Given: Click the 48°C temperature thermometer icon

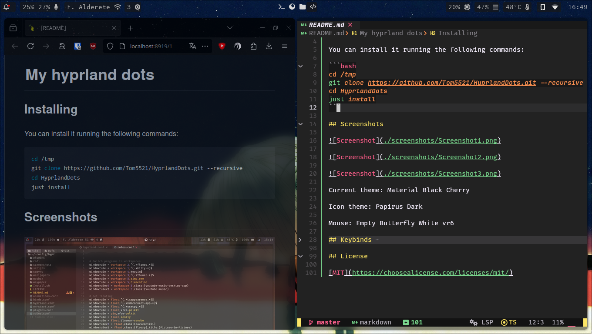Looking at the screenshot, I should (x=527, y=7).
